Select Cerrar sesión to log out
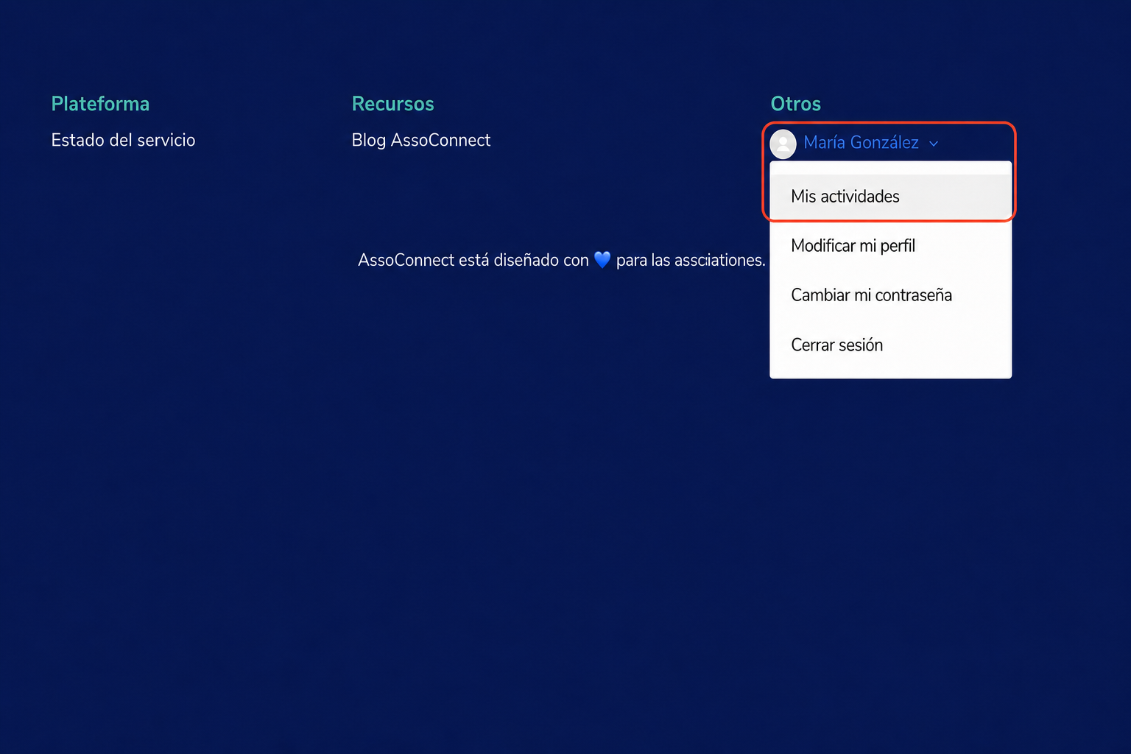Image resolution: width=1131 pixels, height=754 pixels. click(x=890, y=345)
